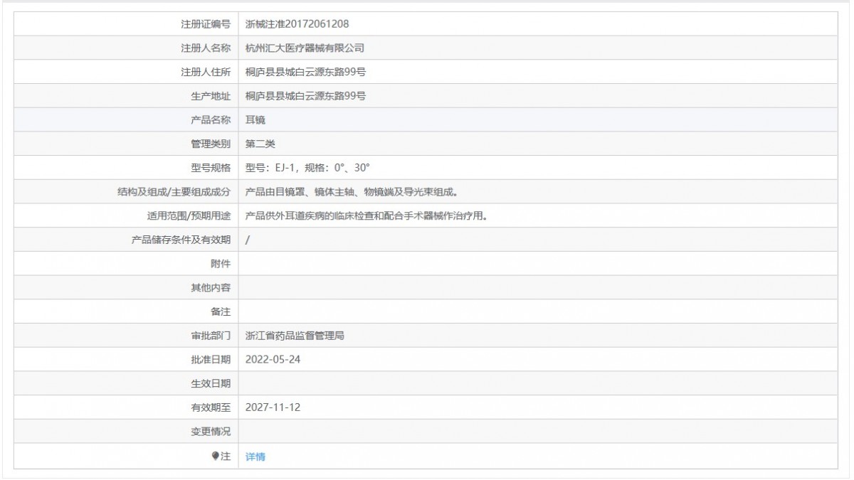Click the 生产地址 address value
Screen dimensions: 854x480
tap(305, 96)
